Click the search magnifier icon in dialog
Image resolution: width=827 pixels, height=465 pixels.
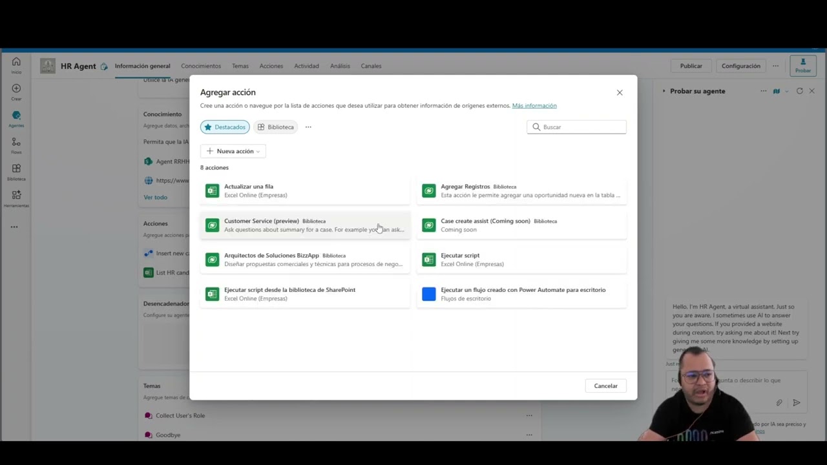(x=536, y=127)
